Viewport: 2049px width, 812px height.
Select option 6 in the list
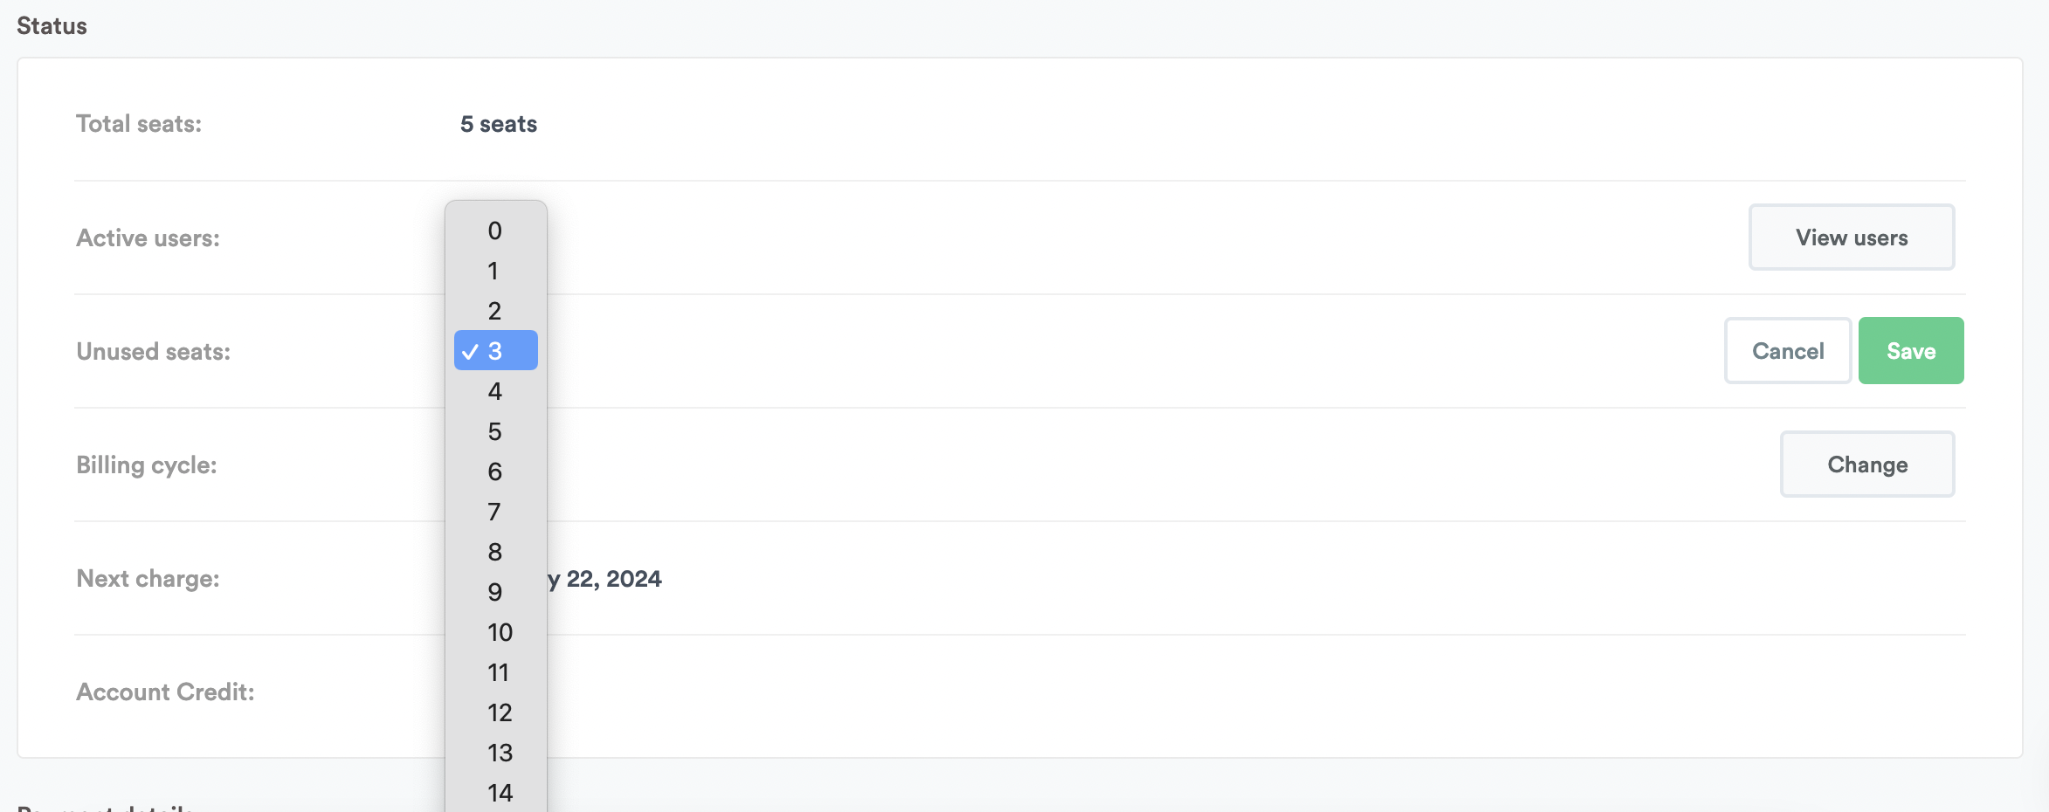pos(495,471)
